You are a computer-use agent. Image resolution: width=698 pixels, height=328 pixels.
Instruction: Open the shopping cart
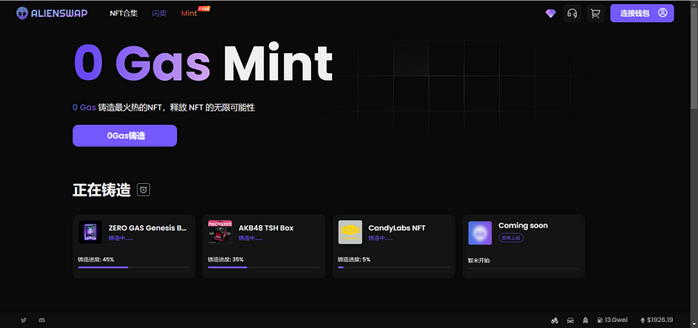point(595,13)
